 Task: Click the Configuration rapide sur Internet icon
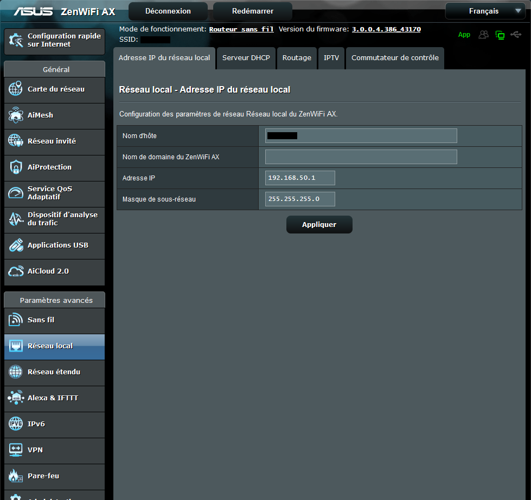[x=16, y=40]
